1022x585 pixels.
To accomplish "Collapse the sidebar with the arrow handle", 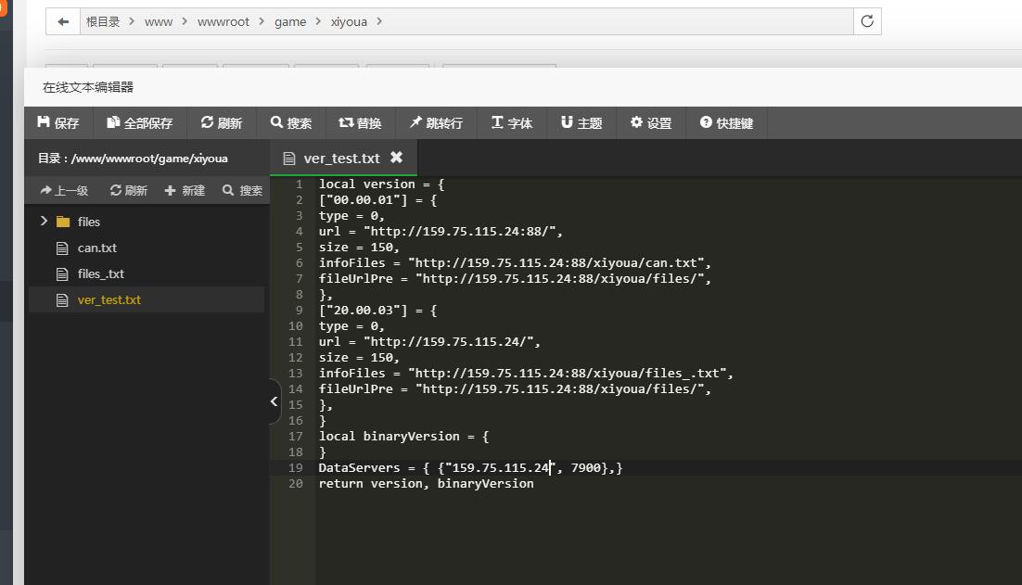I will pyautogui.click(x=275, y=401).
